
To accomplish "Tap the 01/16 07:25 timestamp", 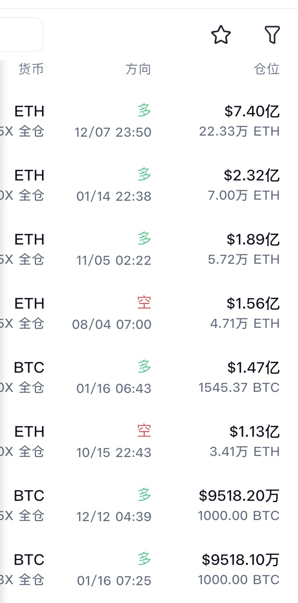I will 114,581.
